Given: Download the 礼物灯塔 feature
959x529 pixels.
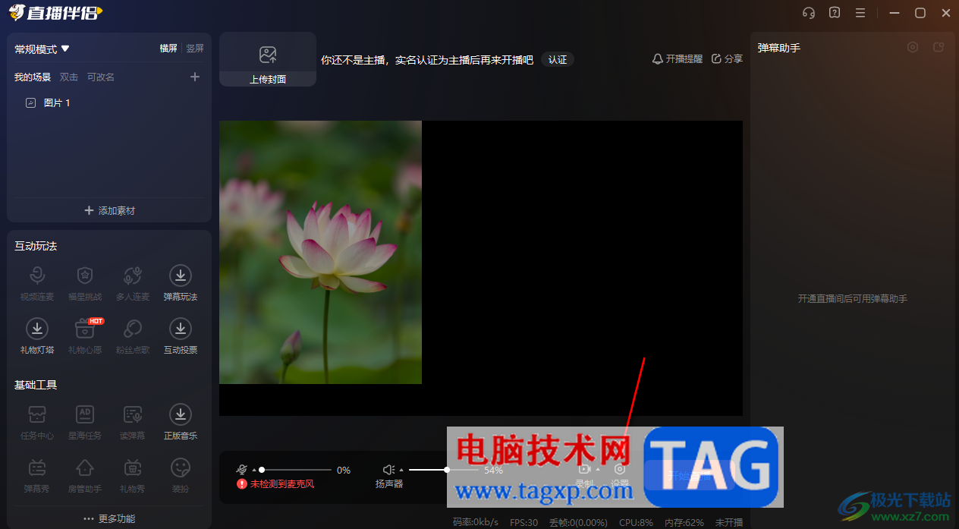Looking at the screenshot, I should coord(37,336).
